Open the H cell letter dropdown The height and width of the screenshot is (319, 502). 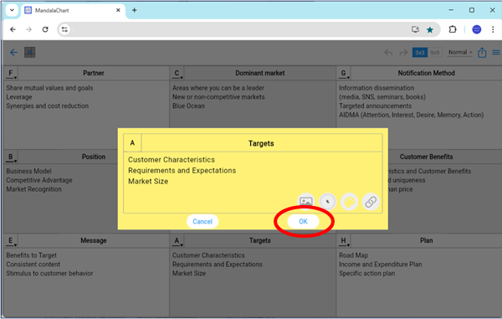pos(344,241)
